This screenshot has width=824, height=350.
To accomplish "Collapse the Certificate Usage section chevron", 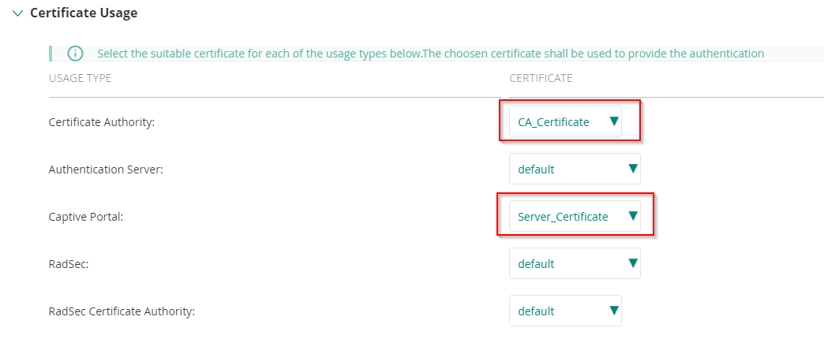I will tap(17, 13).
